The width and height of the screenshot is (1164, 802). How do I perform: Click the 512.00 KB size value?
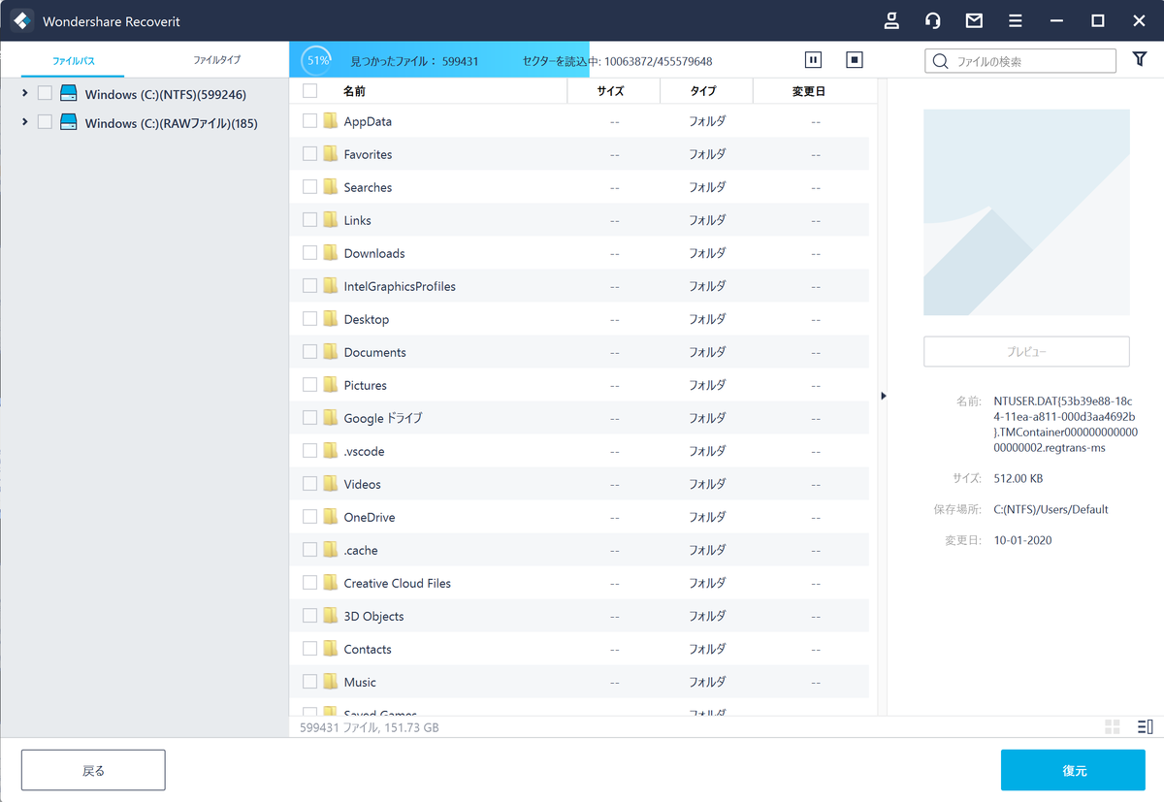pyautogui.click(x=1018, y=478)
